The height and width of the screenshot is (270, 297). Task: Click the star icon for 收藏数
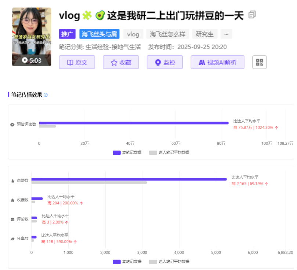12,200
